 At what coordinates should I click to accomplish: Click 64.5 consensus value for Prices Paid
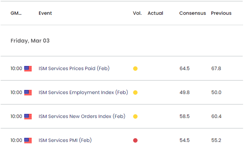(x=184, y=68)
